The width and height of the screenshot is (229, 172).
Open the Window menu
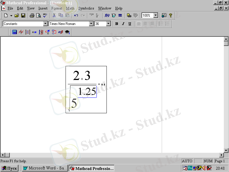[x=104, y=8]
